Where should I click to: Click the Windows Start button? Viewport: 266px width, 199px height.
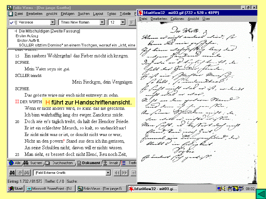pyautogui.click(x=16, y=189)
